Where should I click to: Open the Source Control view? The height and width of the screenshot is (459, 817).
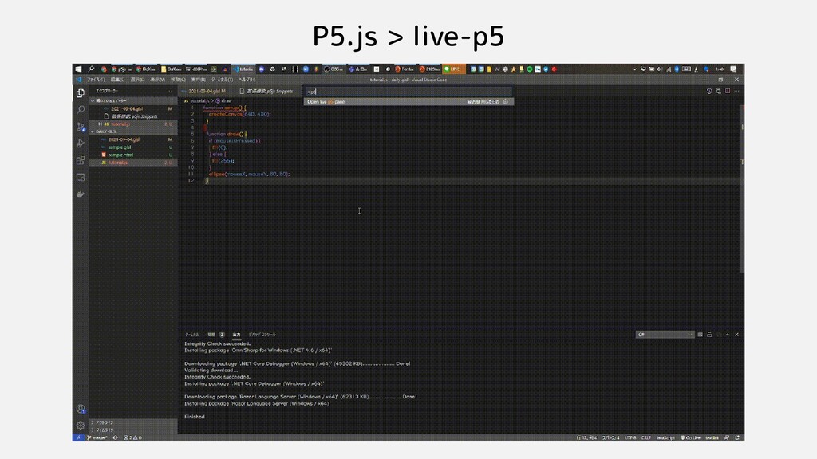coord(81,127)
